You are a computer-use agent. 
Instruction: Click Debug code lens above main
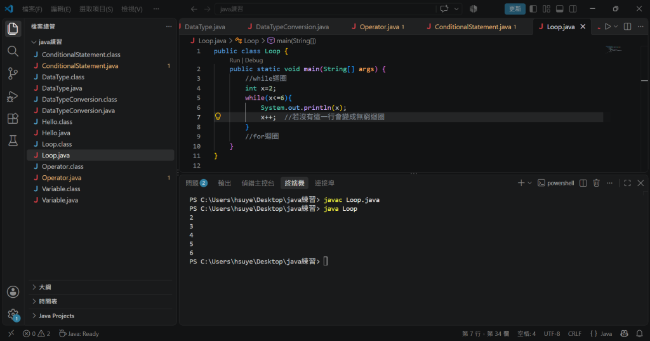[254, 60]
